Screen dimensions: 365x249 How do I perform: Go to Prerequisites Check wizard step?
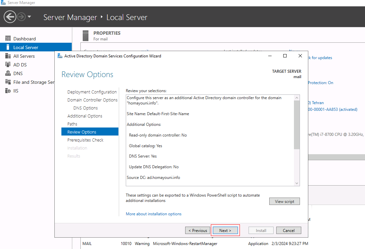point(85,140)
